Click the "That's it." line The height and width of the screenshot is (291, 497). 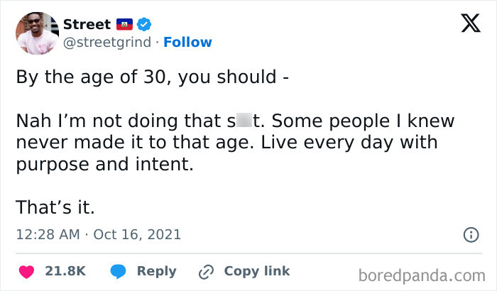(55, 209)
